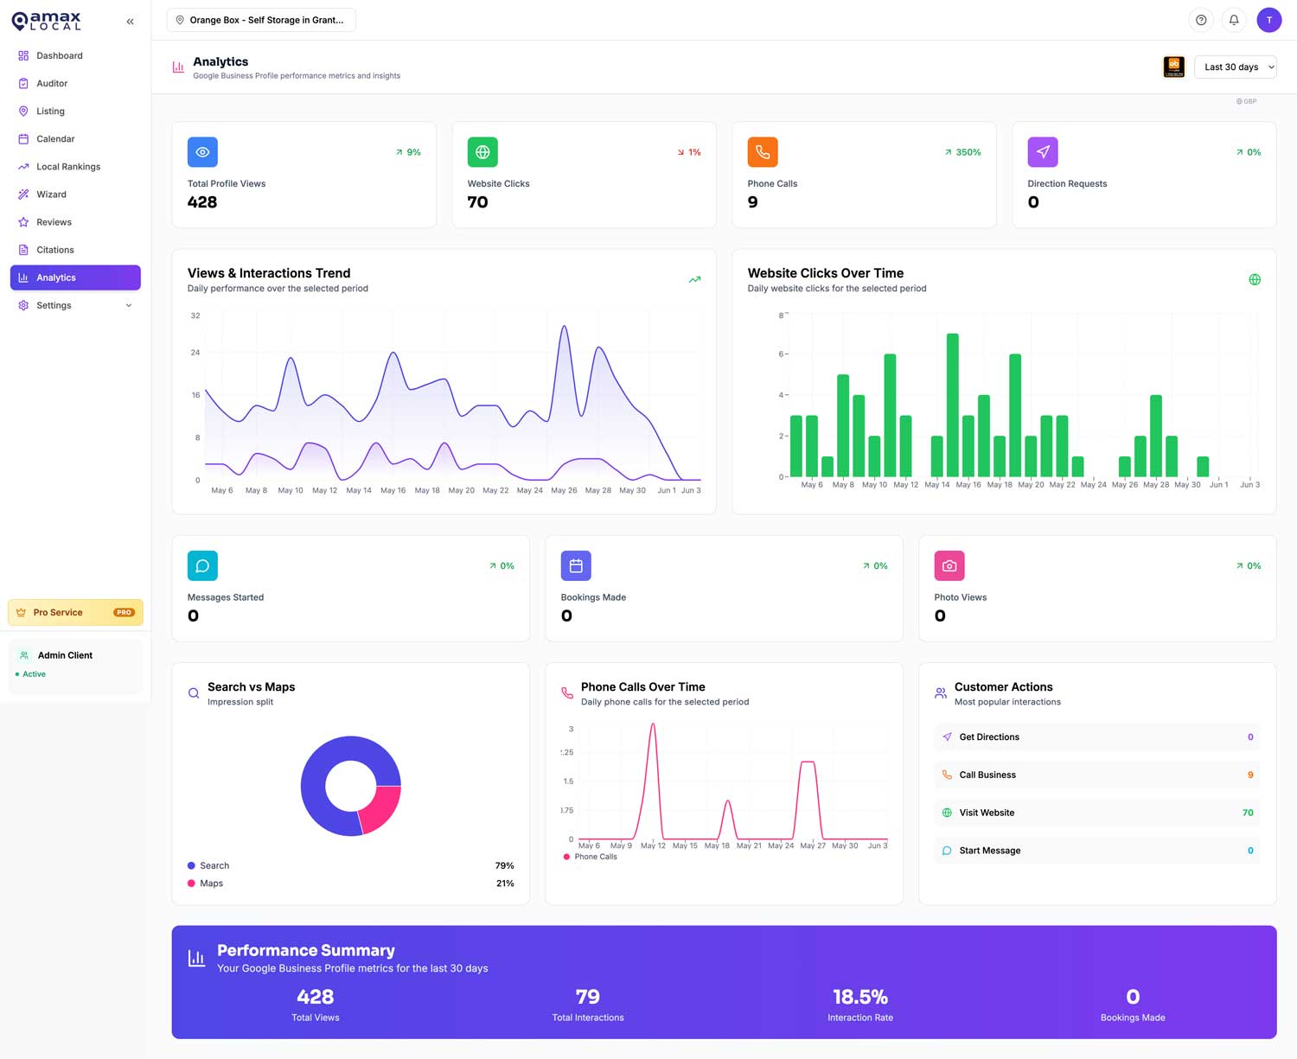Open the Last 30 days dropdown

[1235, 67]
